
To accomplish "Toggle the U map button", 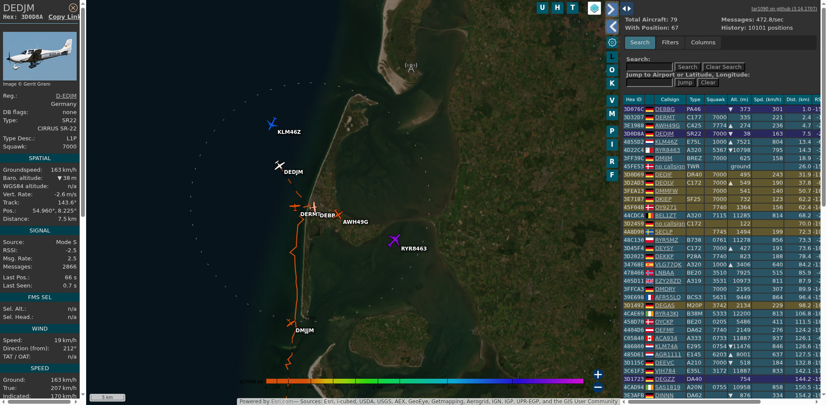I will pyautogui.click(x=542, y=8).
